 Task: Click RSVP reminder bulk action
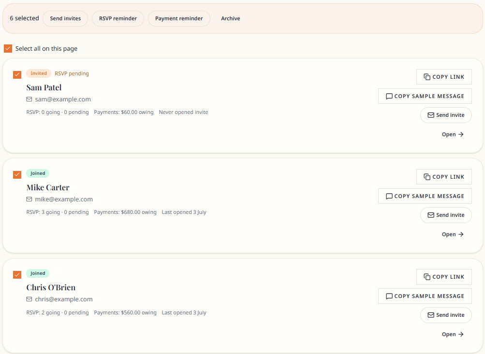coord(118,18)
